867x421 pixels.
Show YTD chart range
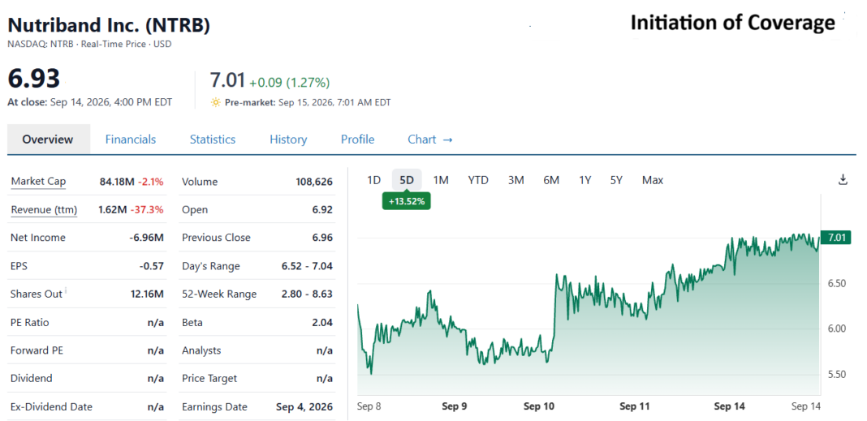478,180
